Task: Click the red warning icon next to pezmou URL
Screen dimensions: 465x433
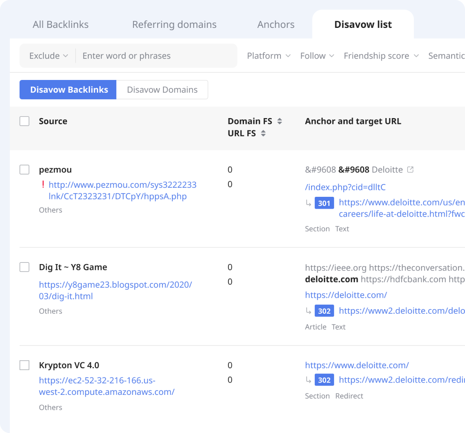Action: click(x=43, y=185)
